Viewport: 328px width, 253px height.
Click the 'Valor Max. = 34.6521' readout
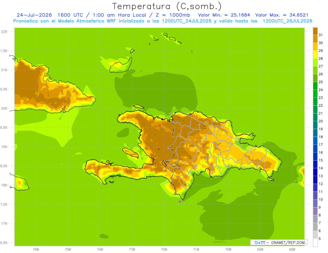282,15
